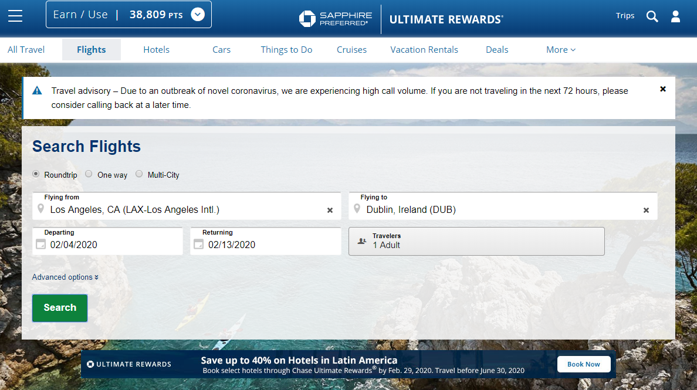The height and width of the screenshot is (390, 697).
Task: Open the Vacation Rentals tab
Action: point(424,50)
